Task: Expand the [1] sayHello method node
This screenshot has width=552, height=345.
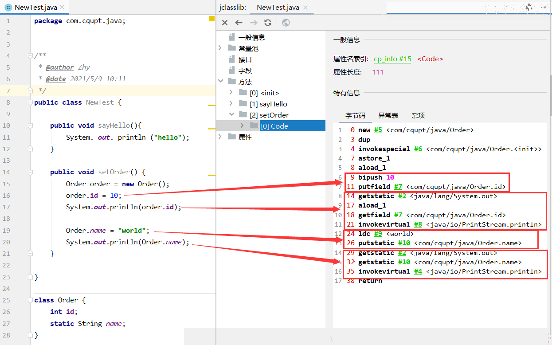Action: (x=231, y=103)
